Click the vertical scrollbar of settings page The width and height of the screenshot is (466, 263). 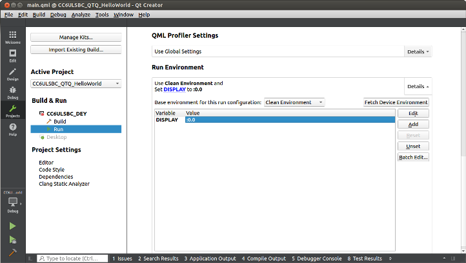click(463, 139)
